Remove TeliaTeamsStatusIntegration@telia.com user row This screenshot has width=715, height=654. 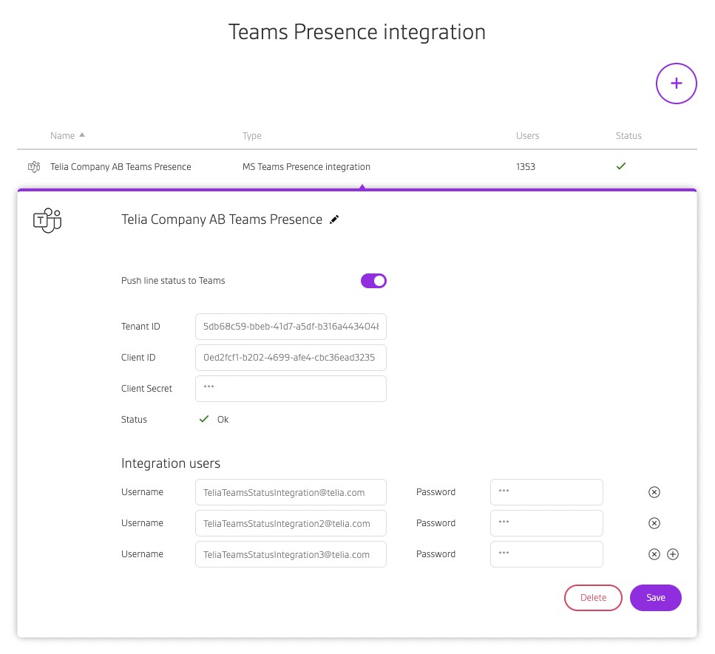(654, 492)
